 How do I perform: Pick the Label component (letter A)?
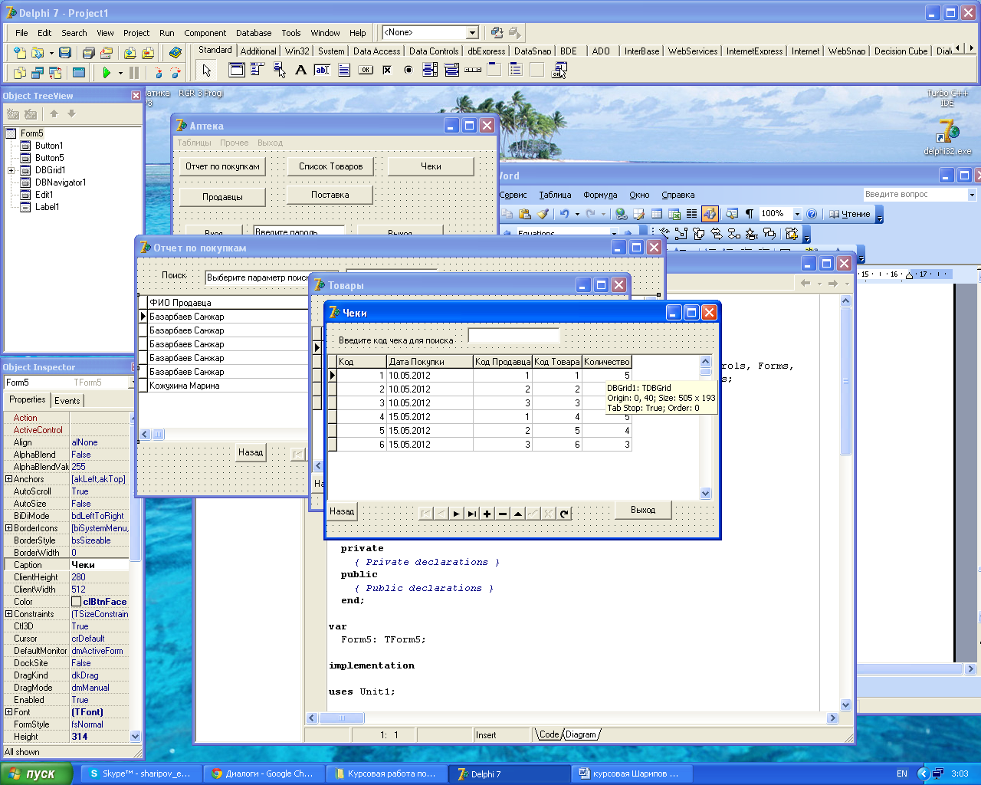coord(301,71)
